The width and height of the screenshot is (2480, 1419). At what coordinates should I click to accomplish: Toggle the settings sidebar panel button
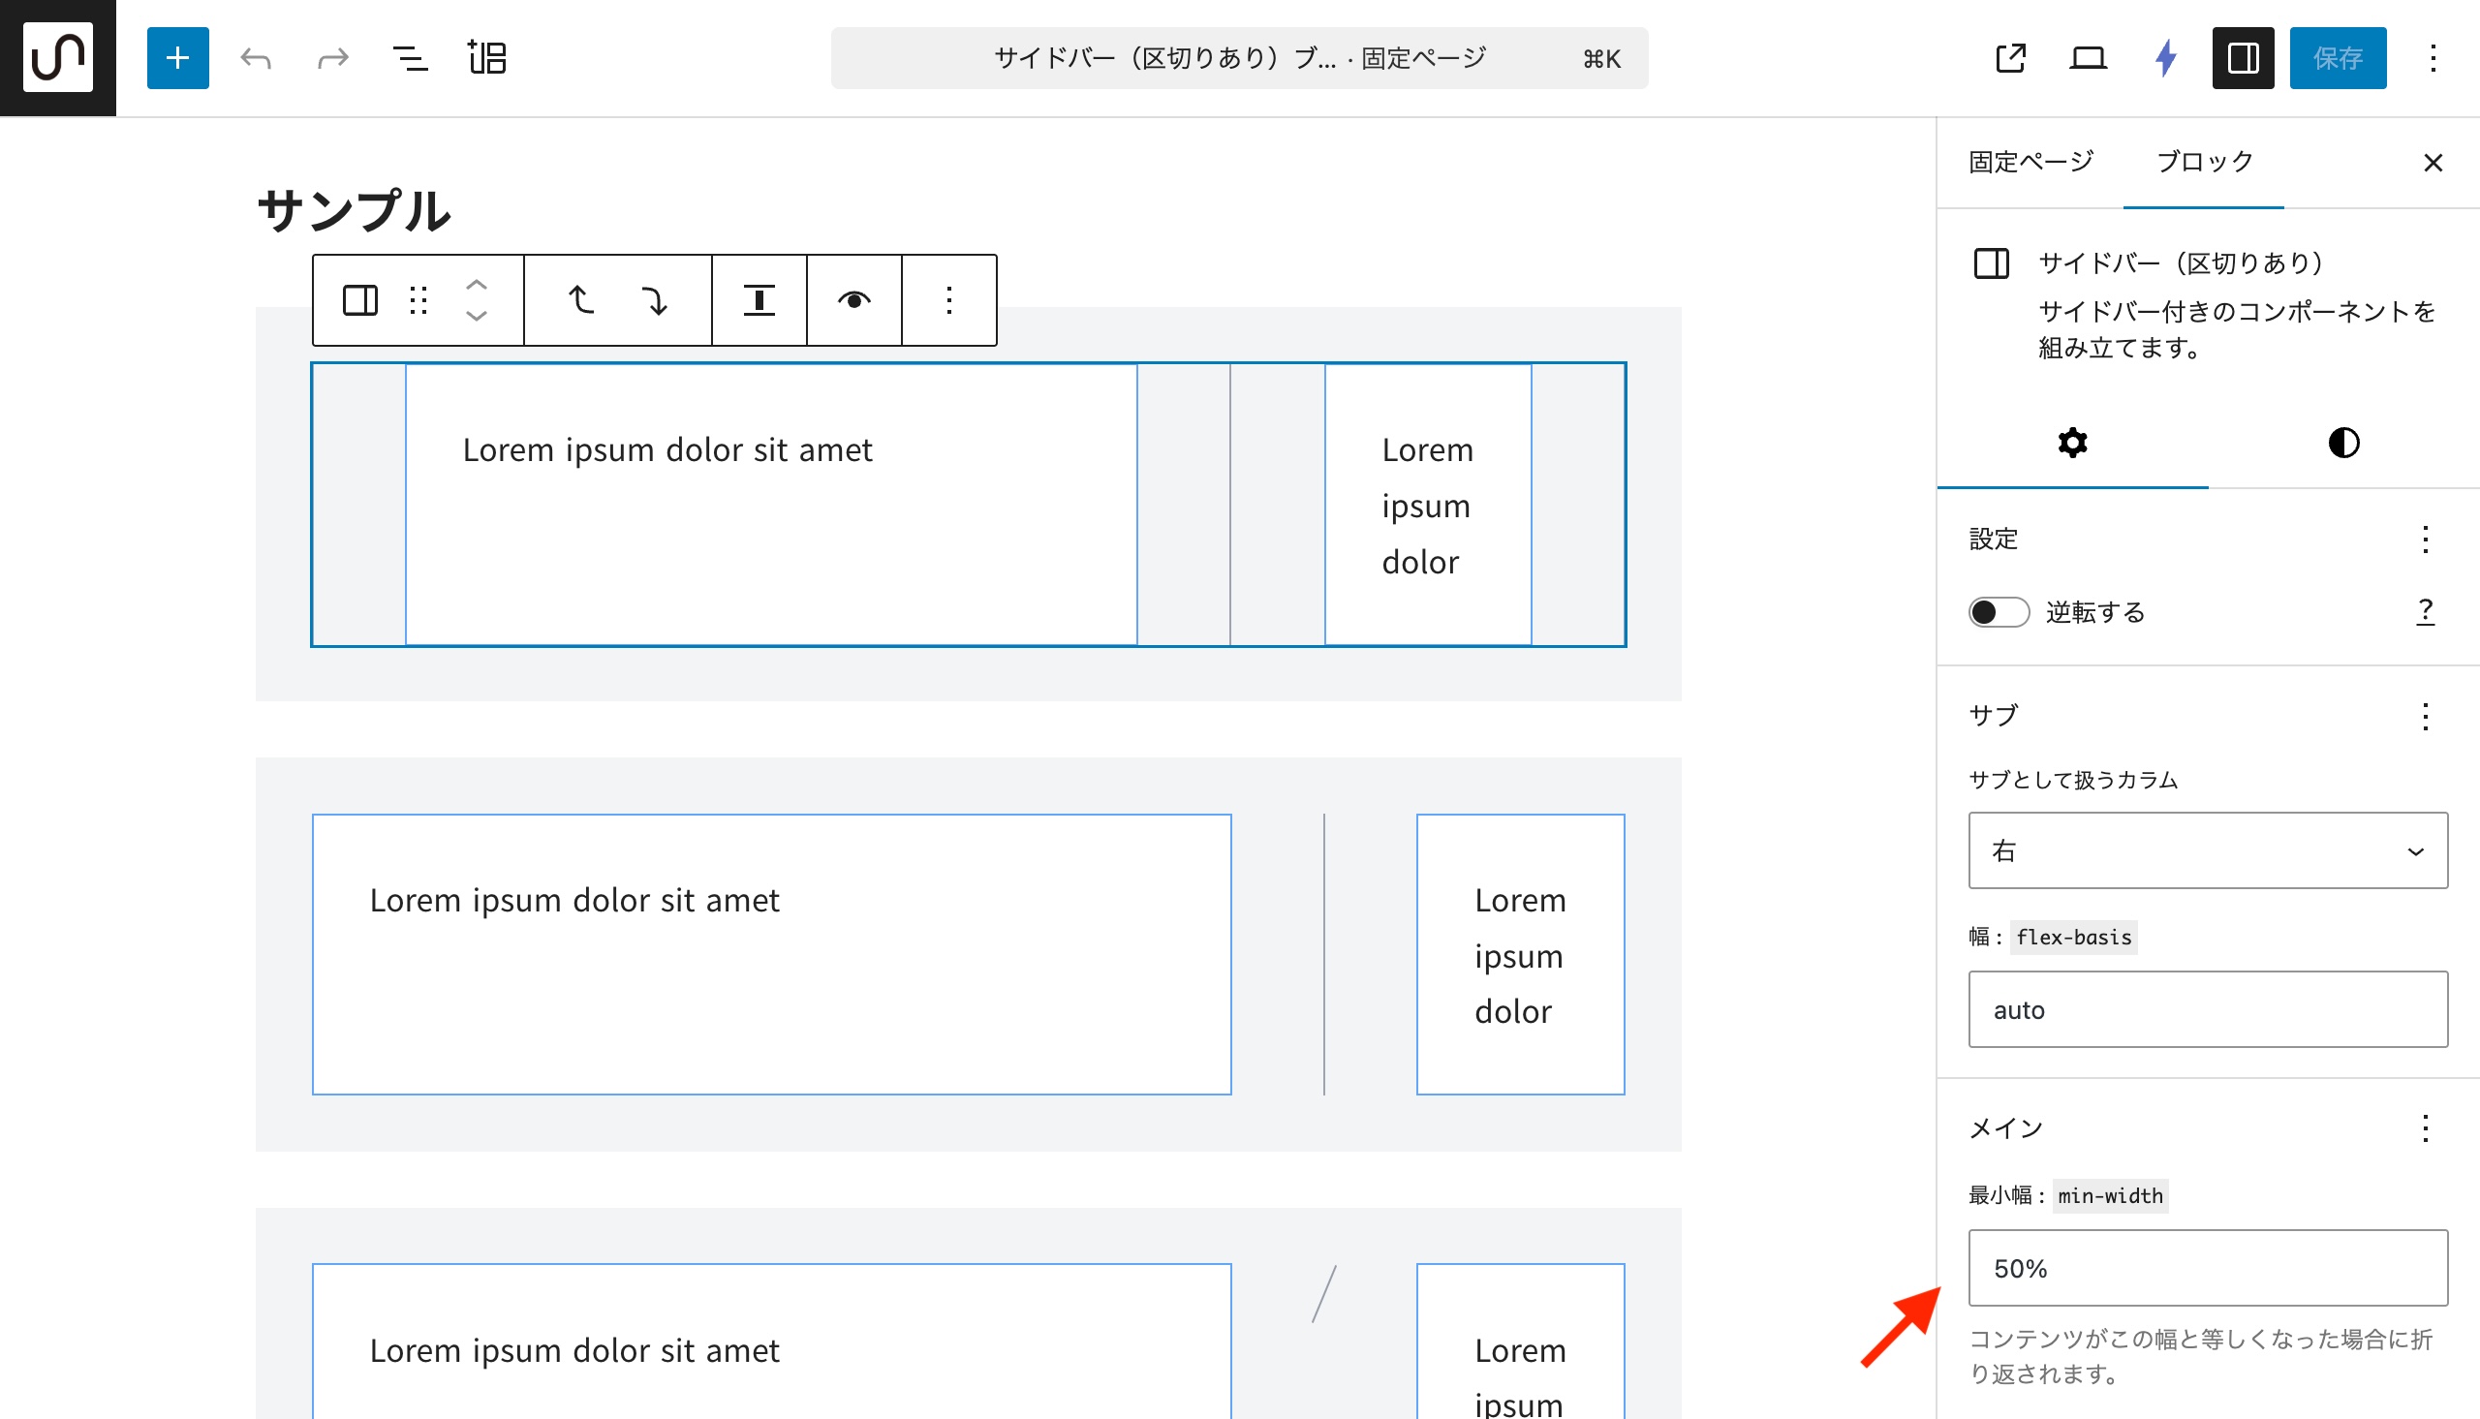[2243, 58]
